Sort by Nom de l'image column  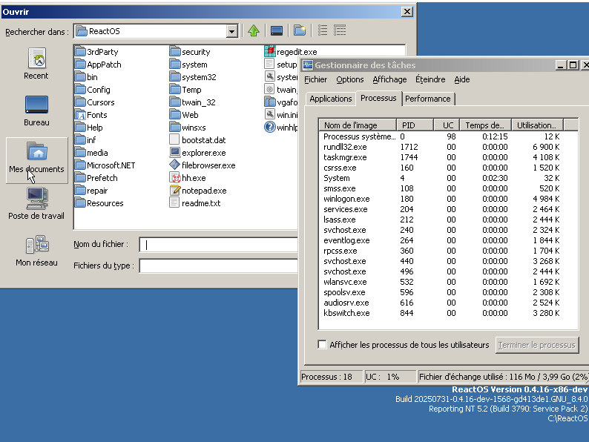pos(358,125)
